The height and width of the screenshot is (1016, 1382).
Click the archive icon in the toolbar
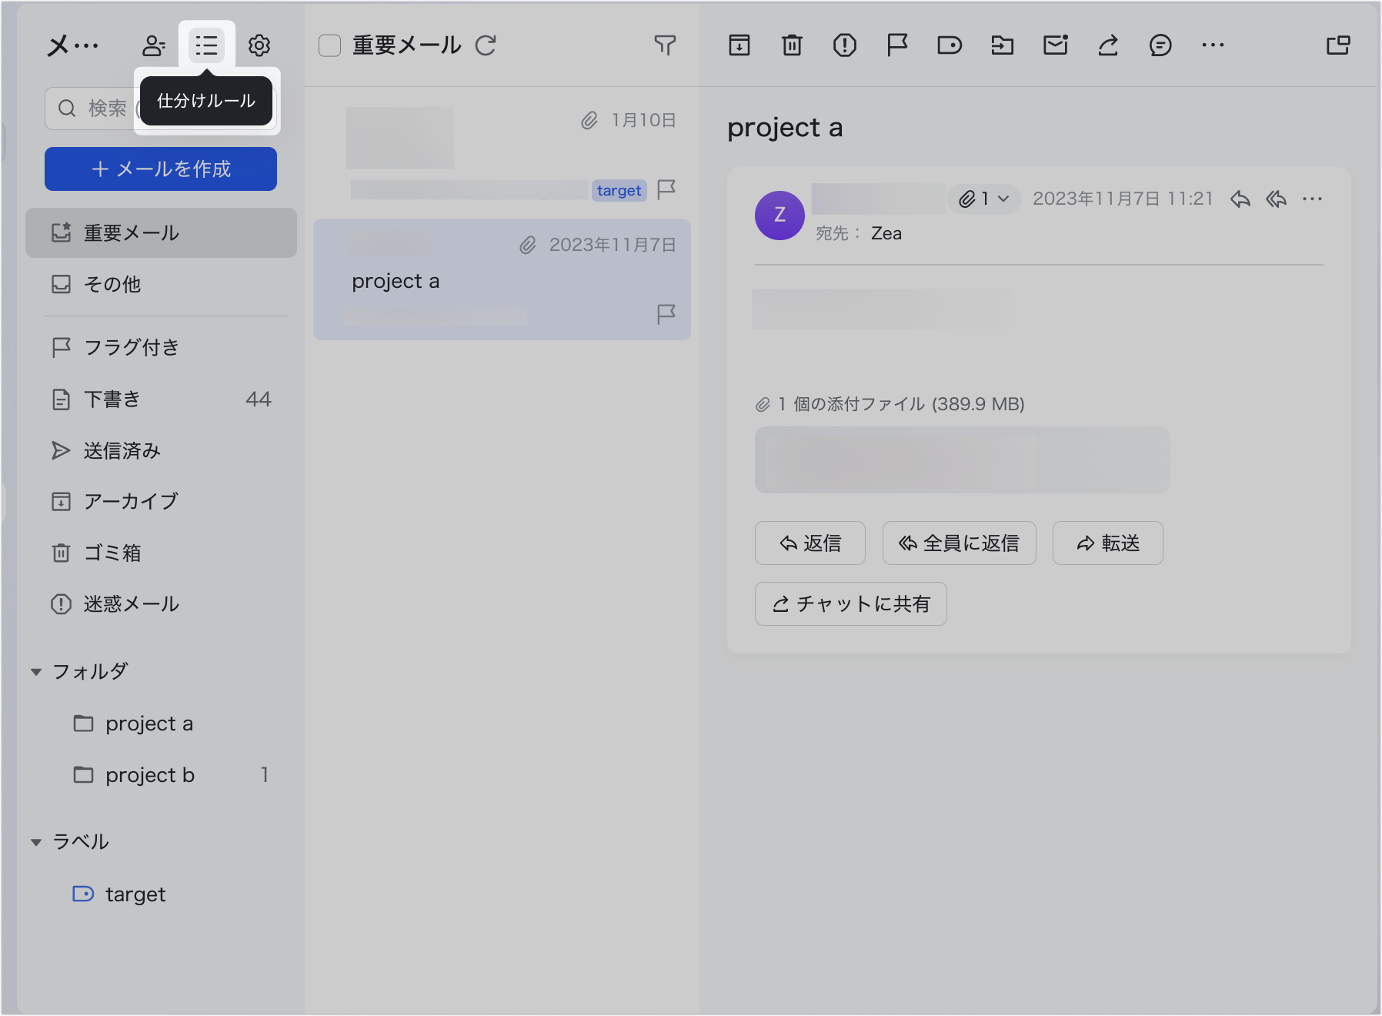point(739,45)
